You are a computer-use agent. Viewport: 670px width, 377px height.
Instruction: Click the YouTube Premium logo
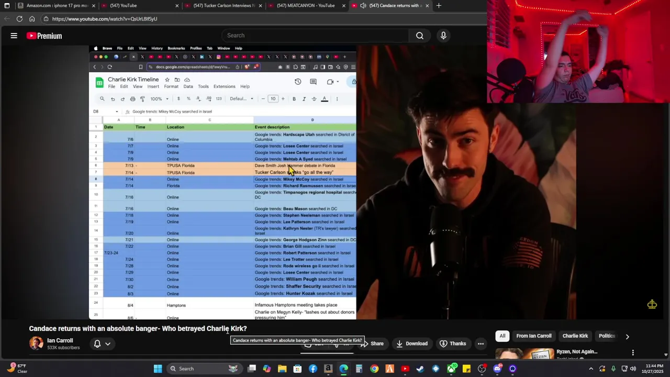[44, 36]
